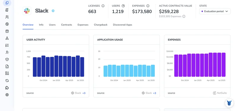This screenshot has width=239, height=111.
Task: Open the sync/refresh sidebar icon
Action: tap(7, 80)
